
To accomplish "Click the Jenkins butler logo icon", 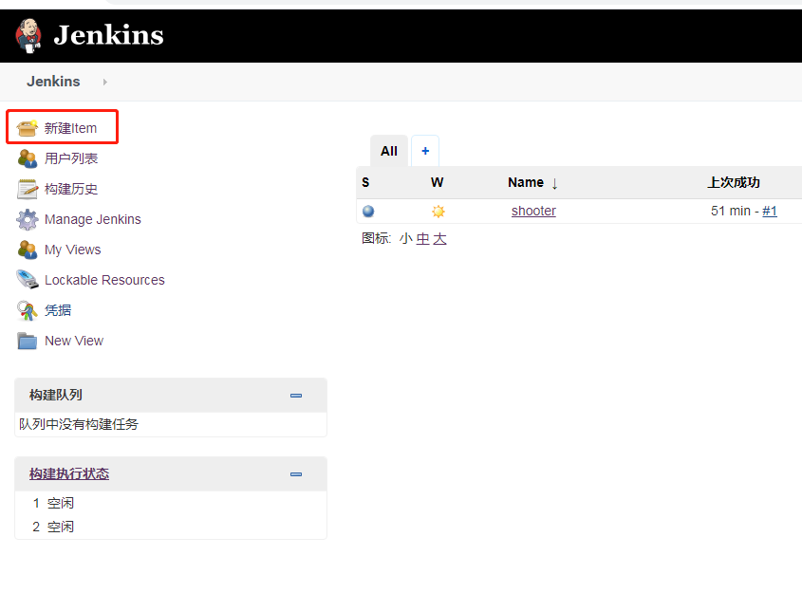I will [28, 36].
